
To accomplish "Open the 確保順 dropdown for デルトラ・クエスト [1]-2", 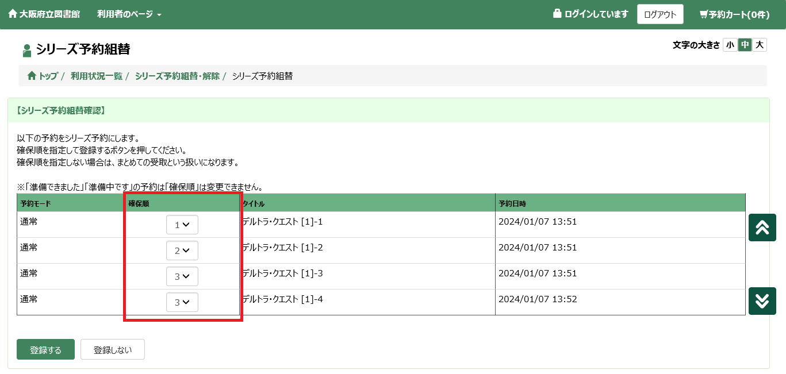I will [182, 250].
